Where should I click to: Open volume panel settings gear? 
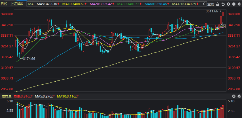click(239, 96)
